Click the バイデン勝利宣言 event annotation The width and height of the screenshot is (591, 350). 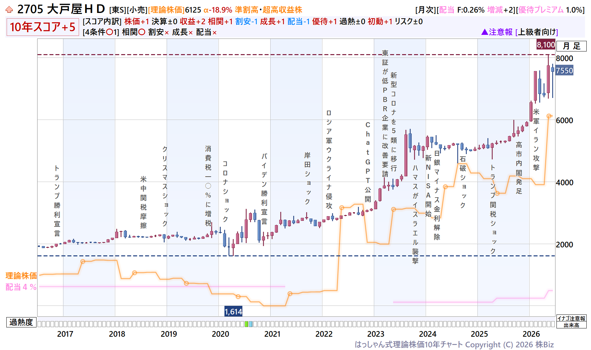click(264, 189)
